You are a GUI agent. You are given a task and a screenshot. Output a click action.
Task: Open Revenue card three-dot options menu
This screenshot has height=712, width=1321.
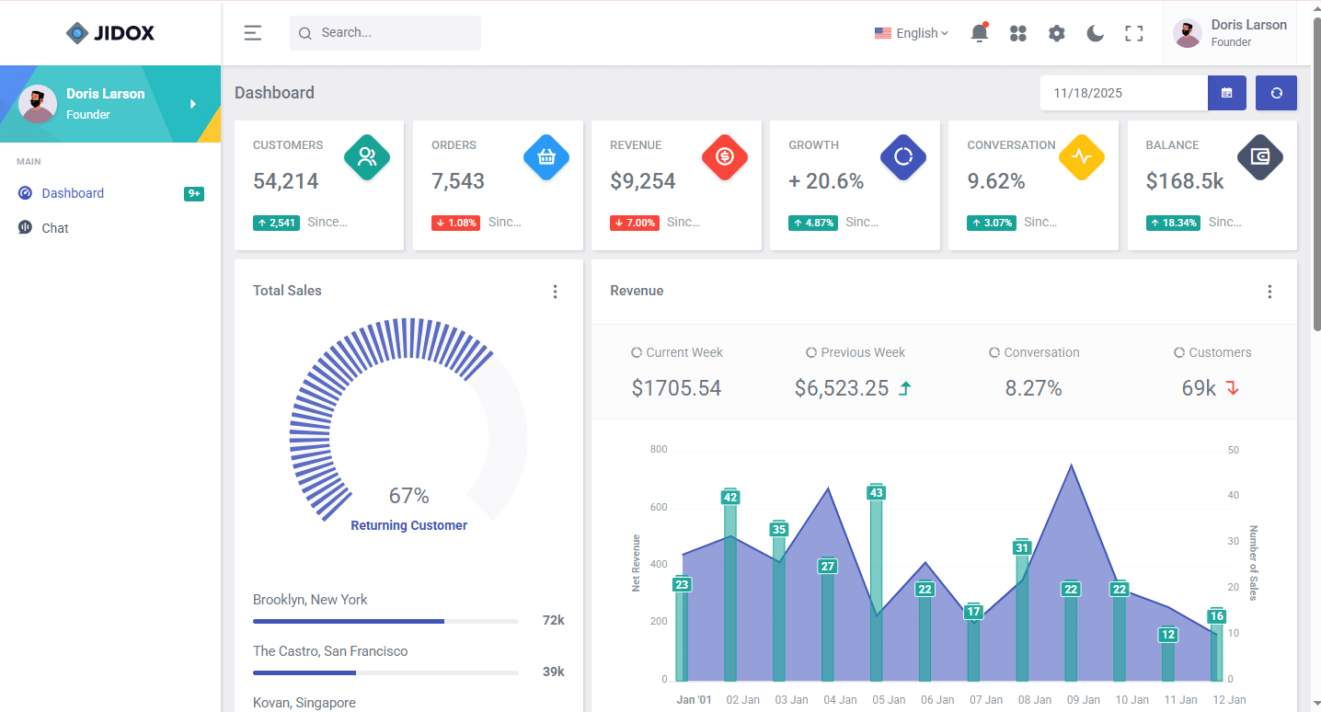point(1269,292)
